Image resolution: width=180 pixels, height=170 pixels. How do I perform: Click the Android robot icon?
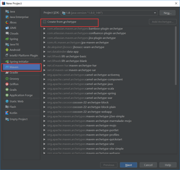coord(7,50)
